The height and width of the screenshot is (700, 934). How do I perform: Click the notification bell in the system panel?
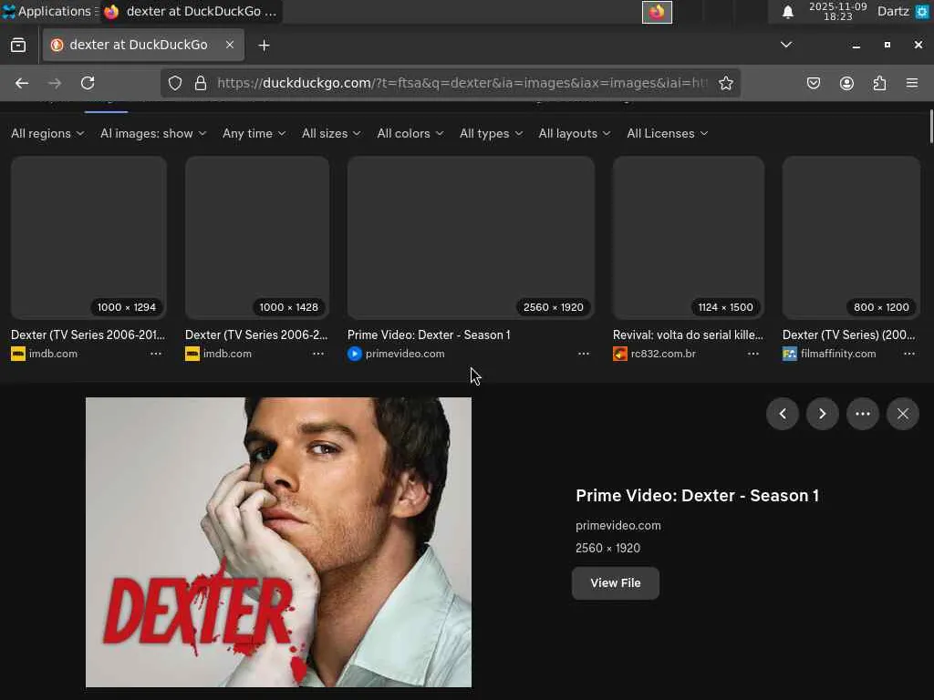(x=787, y=12)
